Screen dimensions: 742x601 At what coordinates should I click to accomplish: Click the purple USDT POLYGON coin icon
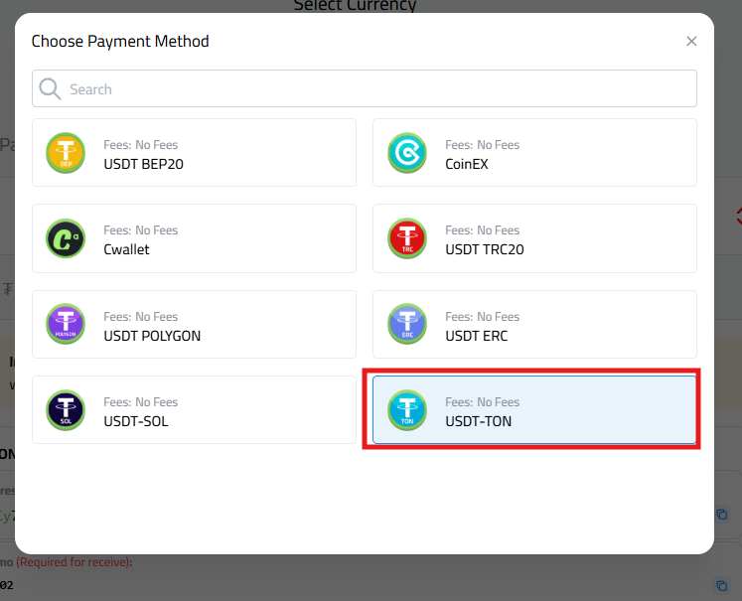point(66,324)
